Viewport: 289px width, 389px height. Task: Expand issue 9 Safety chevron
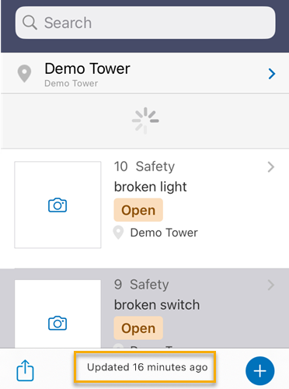point(271,285)
